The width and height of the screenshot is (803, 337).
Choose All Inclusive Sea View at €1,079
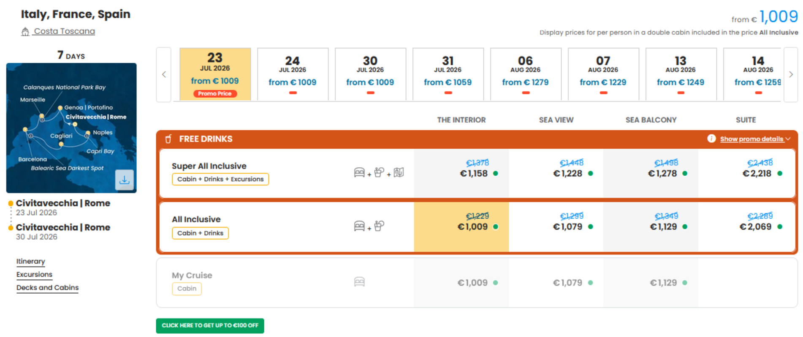coord(556,227)
